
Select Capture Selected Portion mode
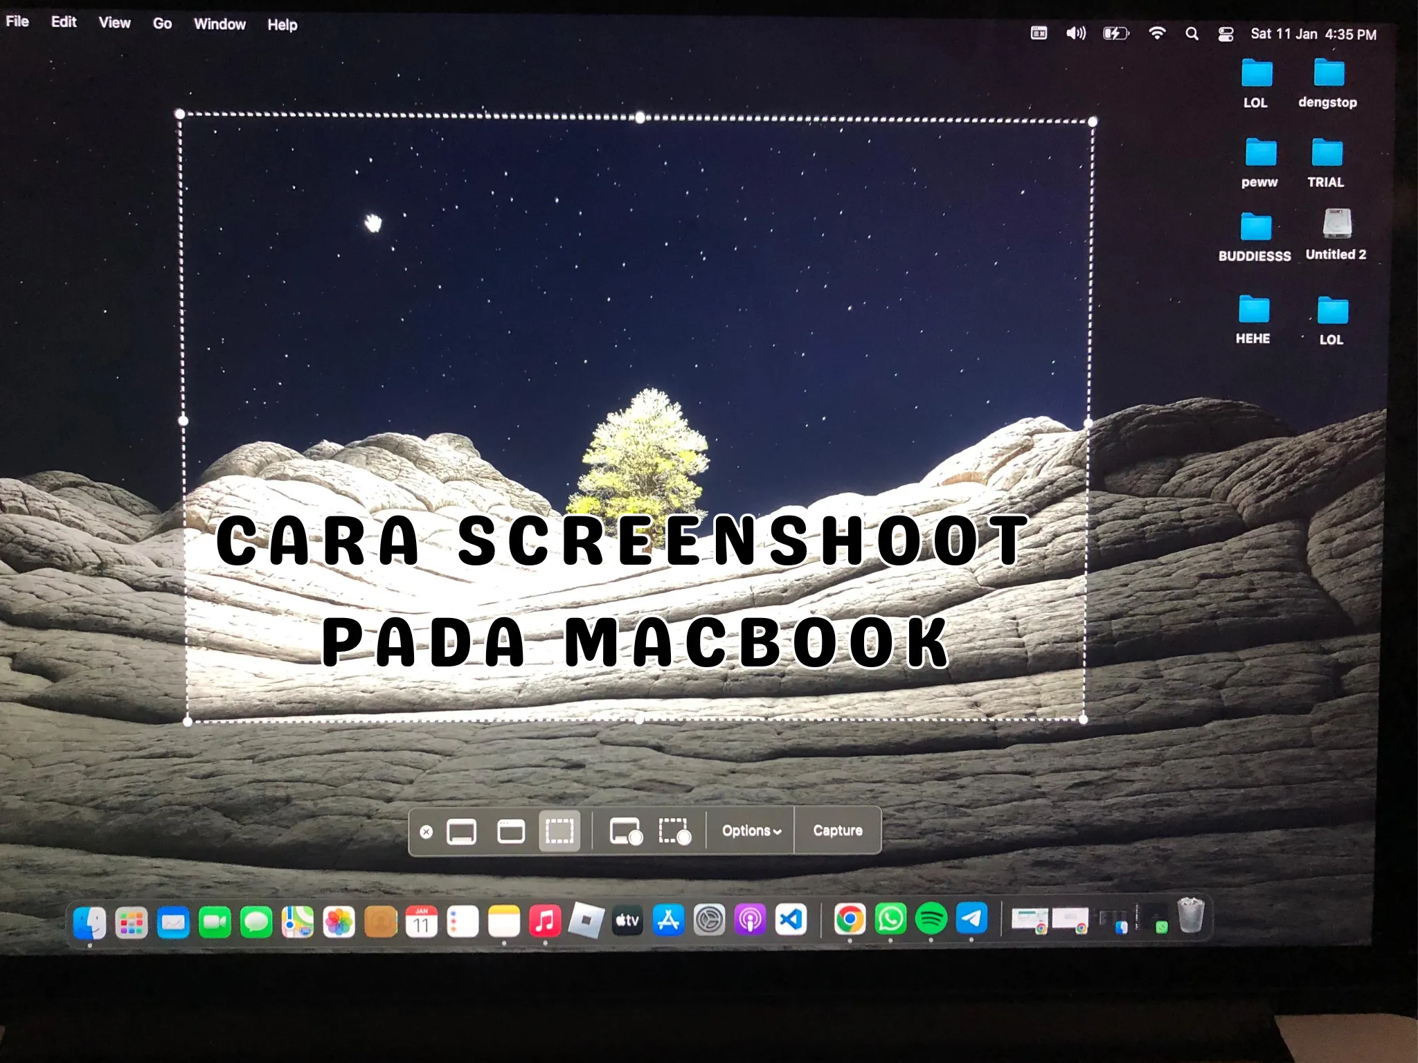[559, 830]
